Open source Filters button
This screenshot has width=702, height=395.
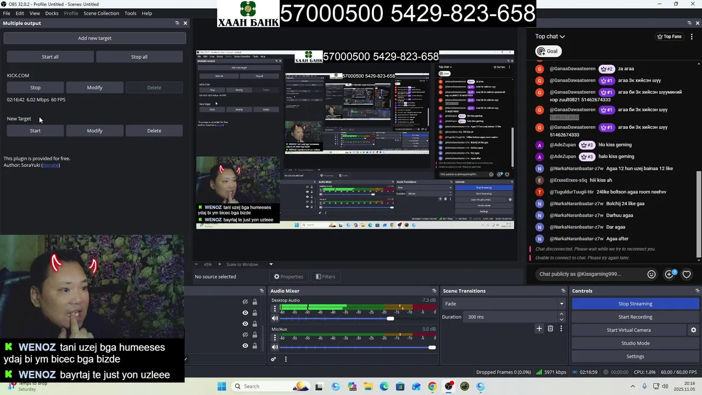click(325, 276)
